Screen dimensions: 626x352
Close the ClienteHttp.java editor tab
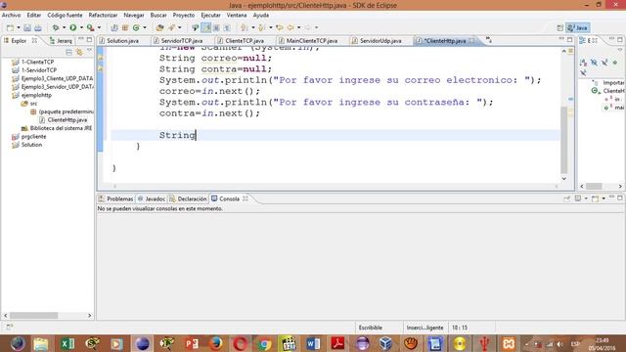tap(472, 40)
